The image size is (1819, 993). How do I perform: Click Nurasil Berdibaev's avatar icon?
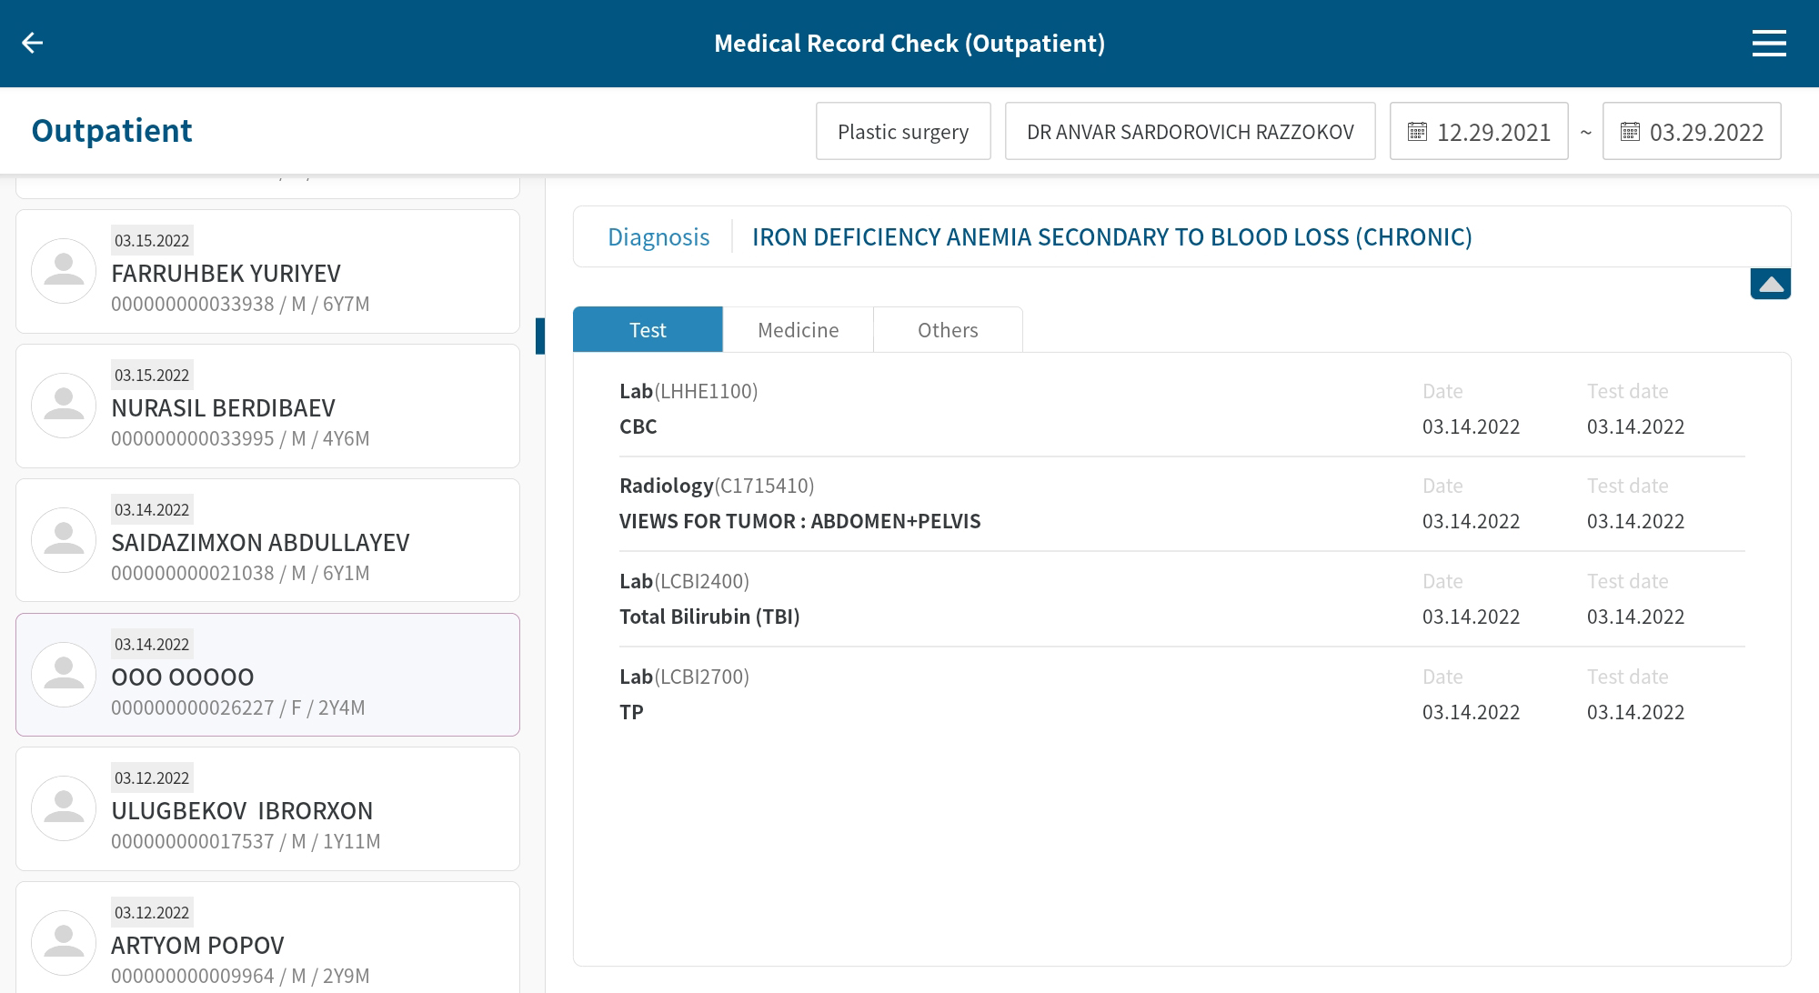pos(64,406)
